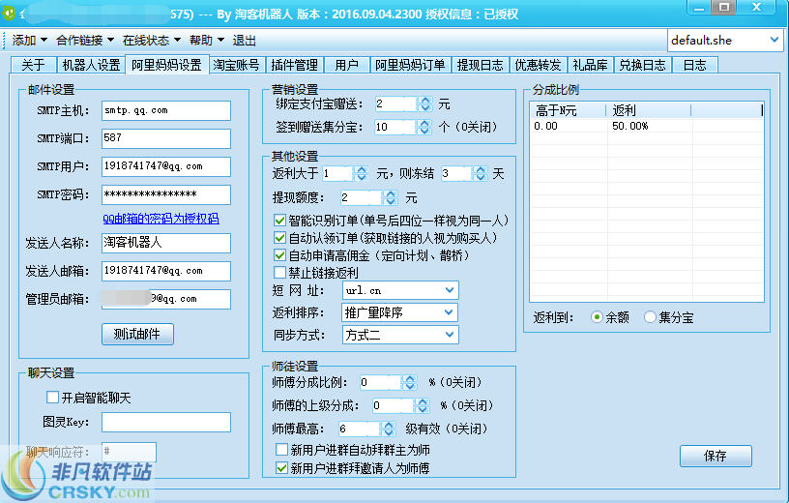
Task: Switch to the 优惠转发 tab
Action: [538, 65]
